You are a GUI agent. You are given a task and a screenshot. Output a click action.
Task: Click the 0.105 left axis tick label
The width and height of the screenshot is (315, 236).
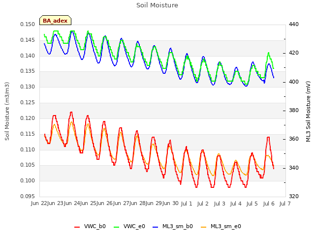point(28,165)
